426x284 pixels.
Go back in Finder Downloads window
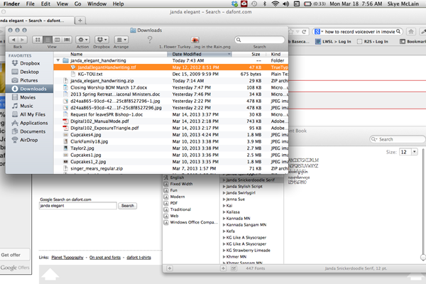(13, 40)
